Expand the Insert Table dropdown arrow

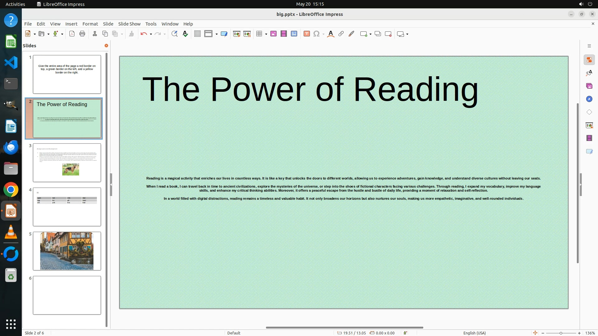[x=266, y=34]
